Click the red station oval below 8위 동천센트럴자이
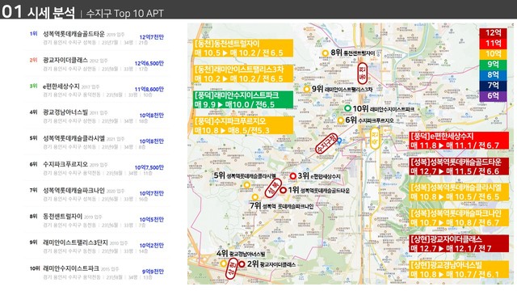This screenshot has height=291, width=517. coord(363,74)
